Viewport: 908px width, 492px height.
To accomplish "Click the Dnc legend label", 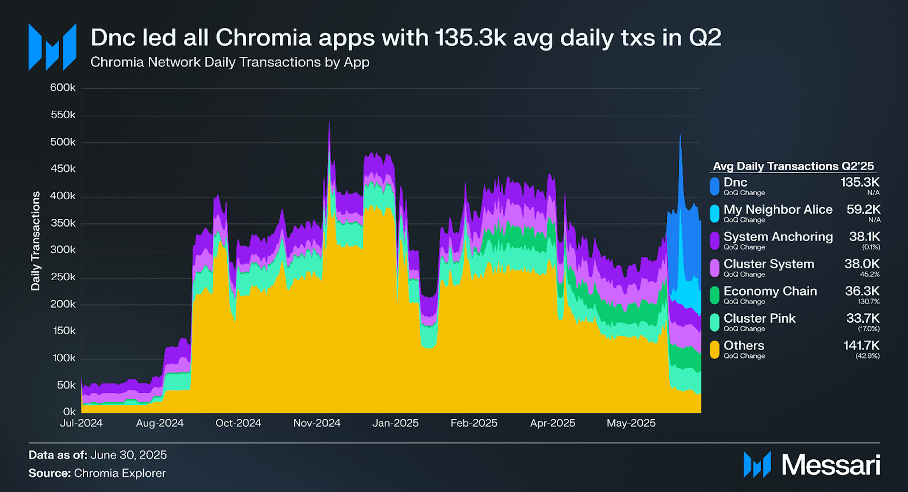I will [x=735, y=182].
